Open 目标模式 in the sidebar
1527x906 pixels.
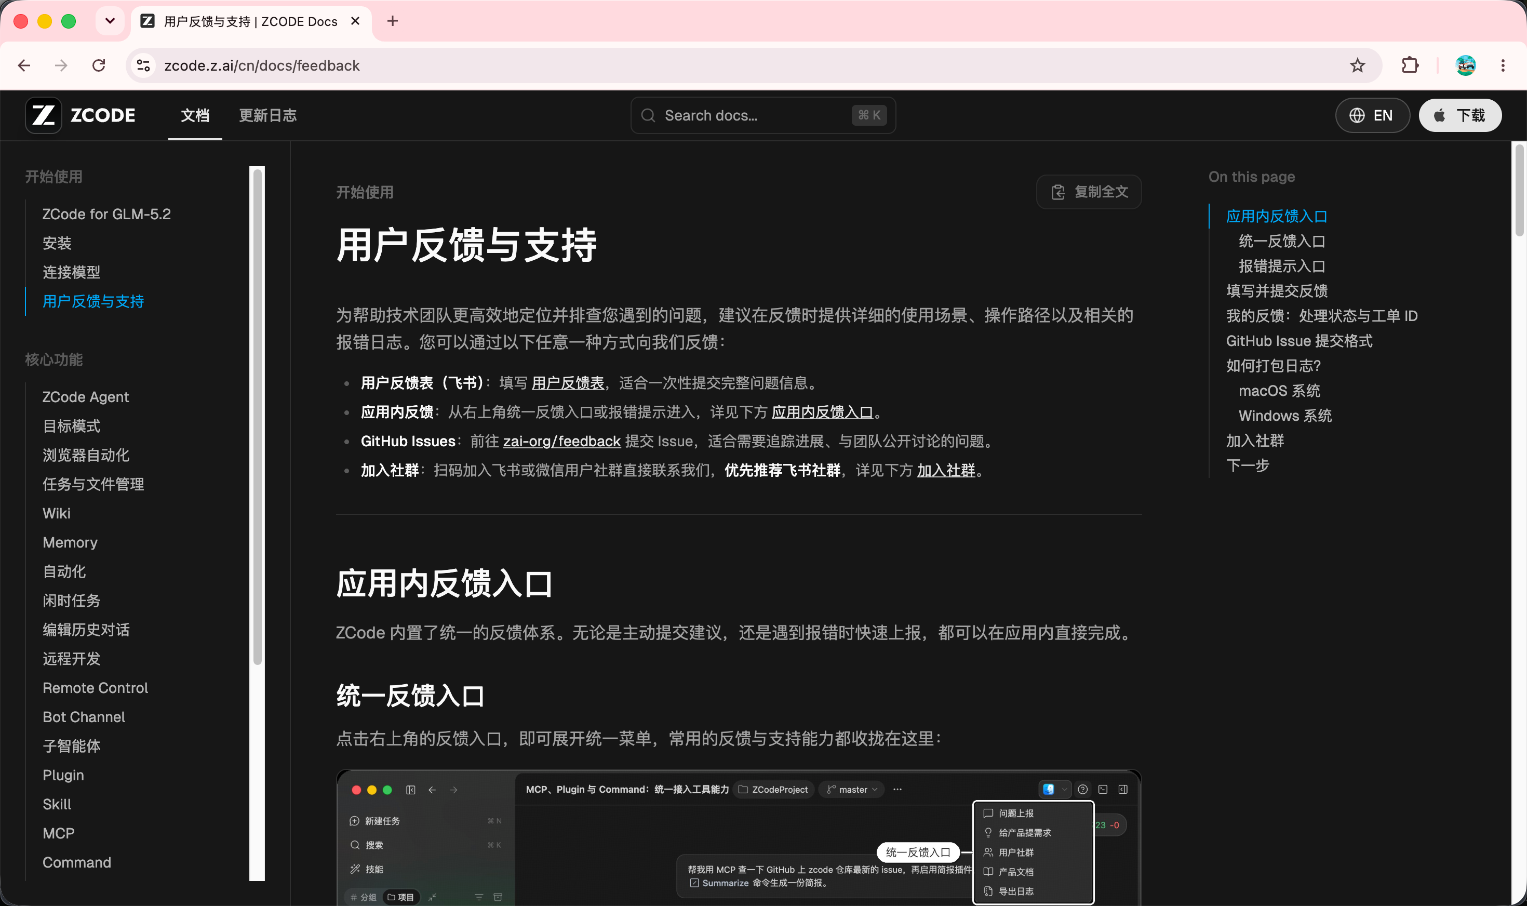point(71,426)
